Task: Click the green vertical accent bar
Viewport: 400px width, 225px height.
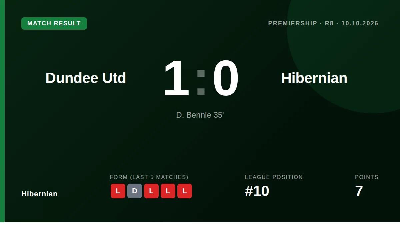Action: tap(2, 111)
